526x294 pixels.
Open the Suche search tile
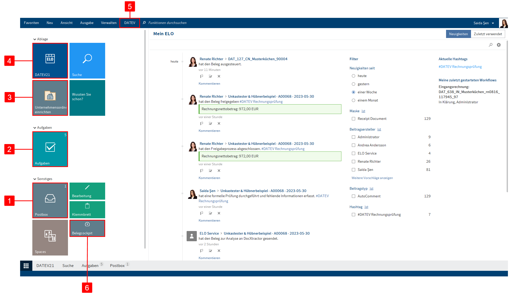(x=87, y=61)
